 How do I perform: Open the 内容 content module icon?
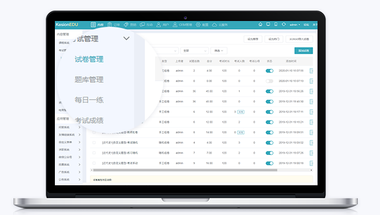(x=93, y=24)
